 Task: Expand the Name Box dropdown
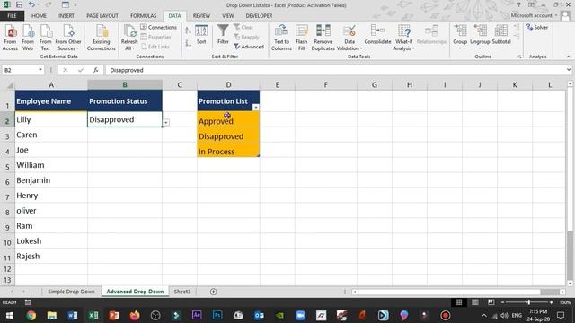pos(40,70)
